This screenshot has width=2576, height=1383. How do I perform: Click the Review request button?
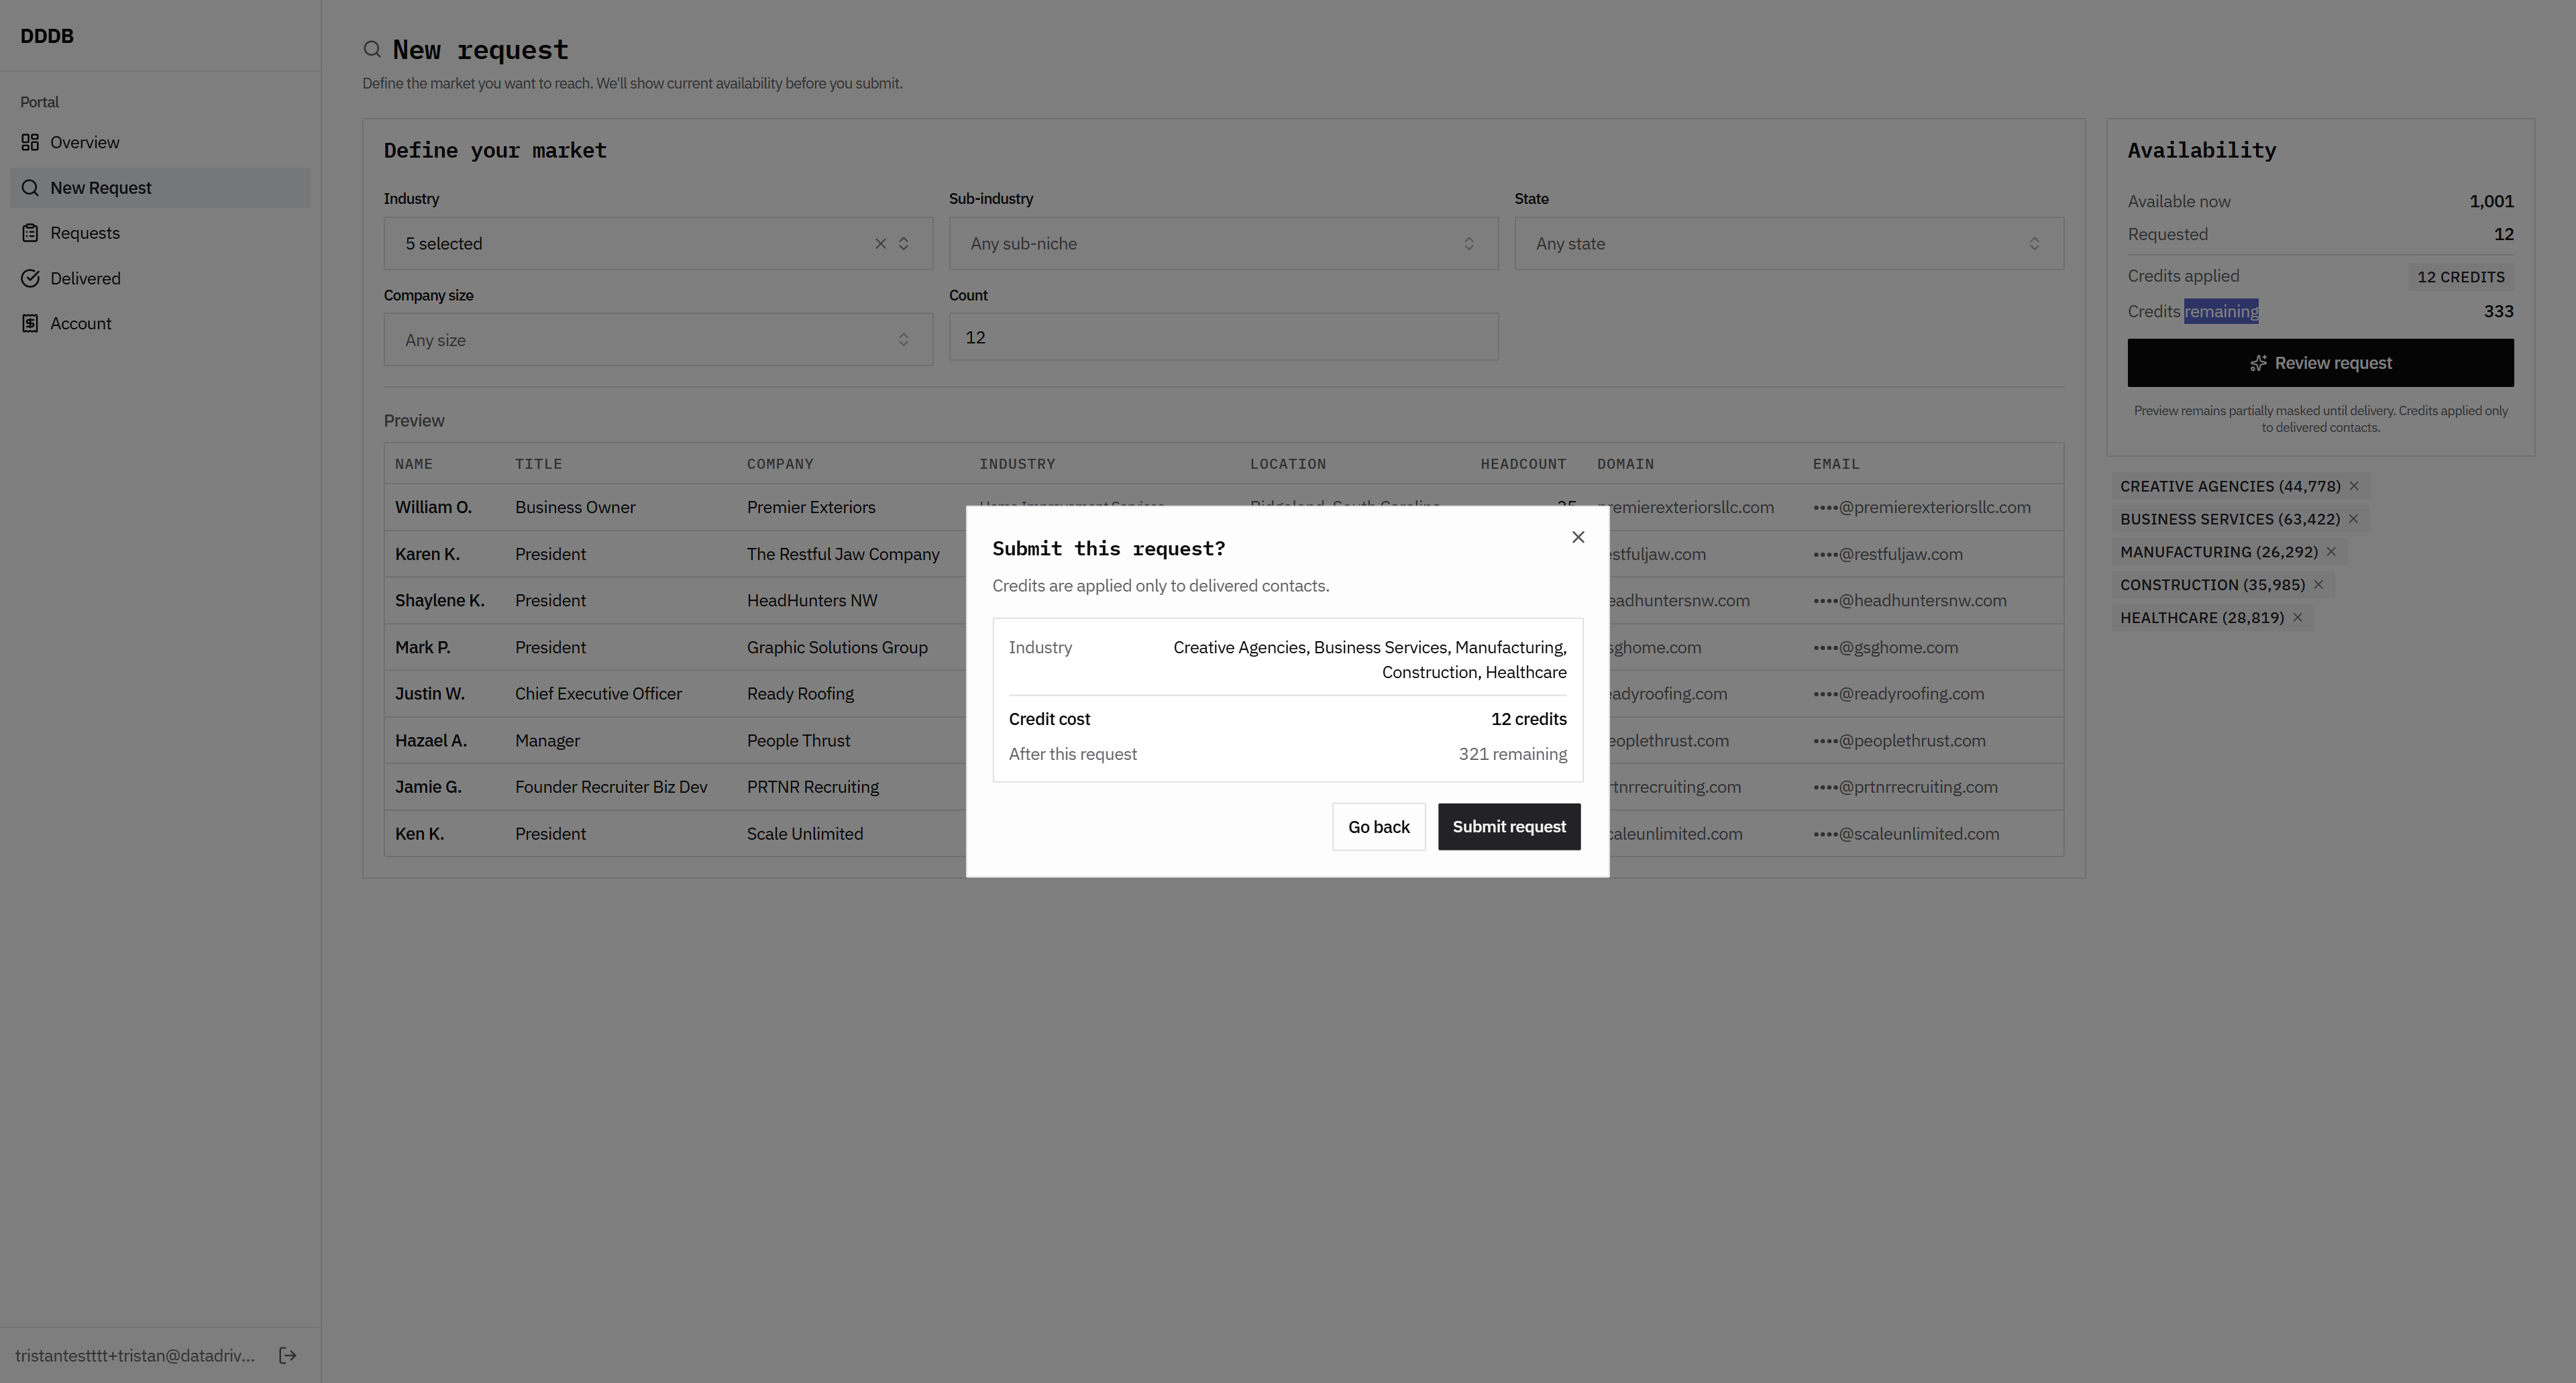tap(2319, 363)
